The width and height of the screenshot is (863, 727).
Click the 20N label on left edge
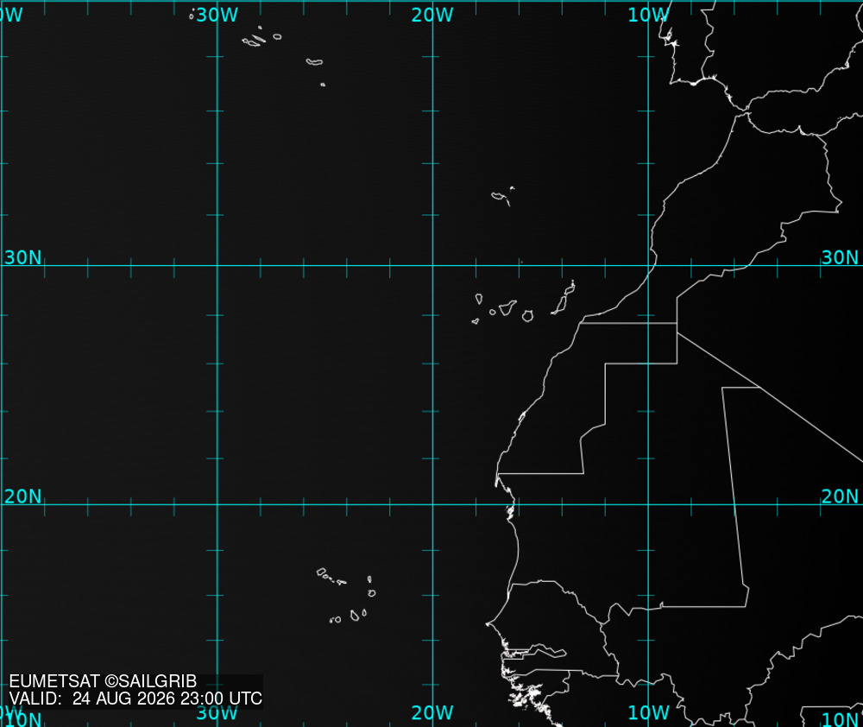point(22,496)
